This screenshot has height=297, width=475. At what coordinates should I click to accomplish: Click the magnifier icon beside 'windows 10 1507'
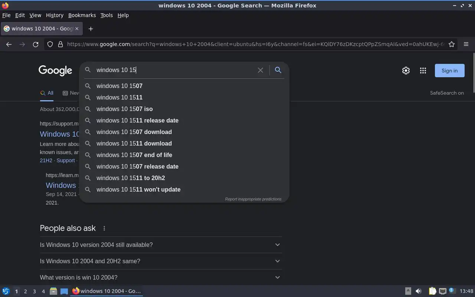[x=88, y=86]
